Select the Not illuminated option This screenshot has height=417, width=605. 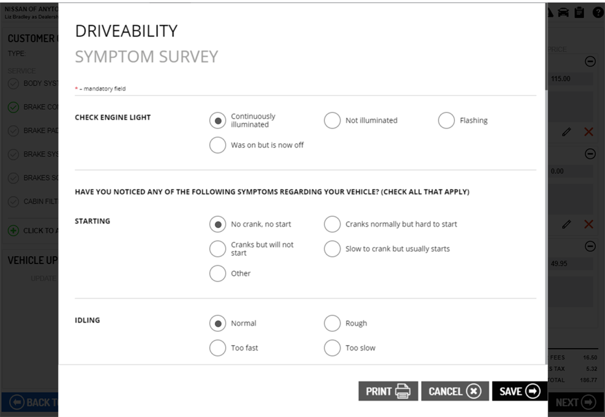point(332,120)
